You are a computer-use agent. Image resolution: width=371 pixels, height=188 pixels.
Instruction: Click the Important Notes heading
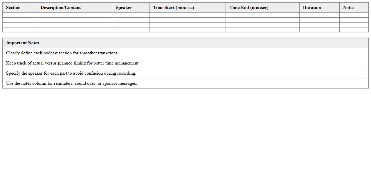click(x=23, y=43)
